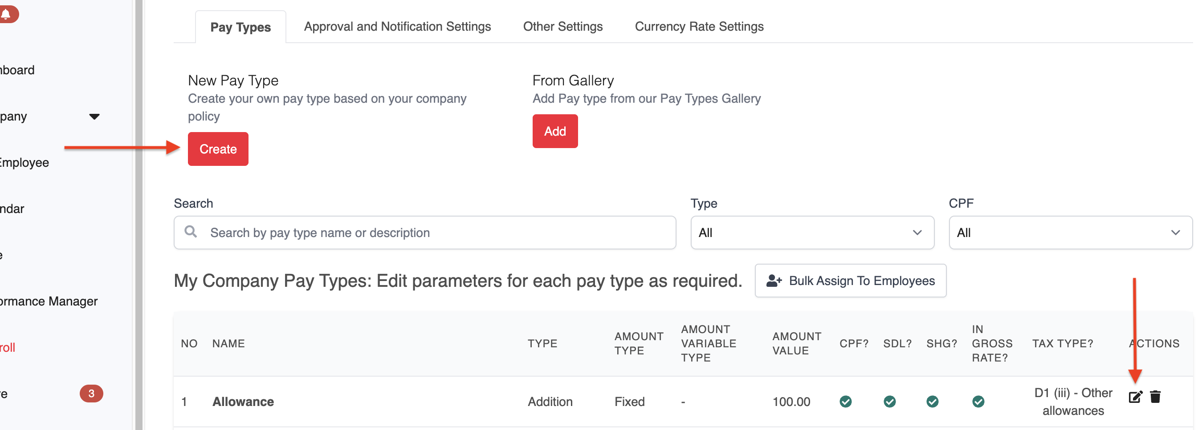This screenshot has width=1202, height=430.
Task: Expand the Company sidebar menu arrow
Action: 94,117
